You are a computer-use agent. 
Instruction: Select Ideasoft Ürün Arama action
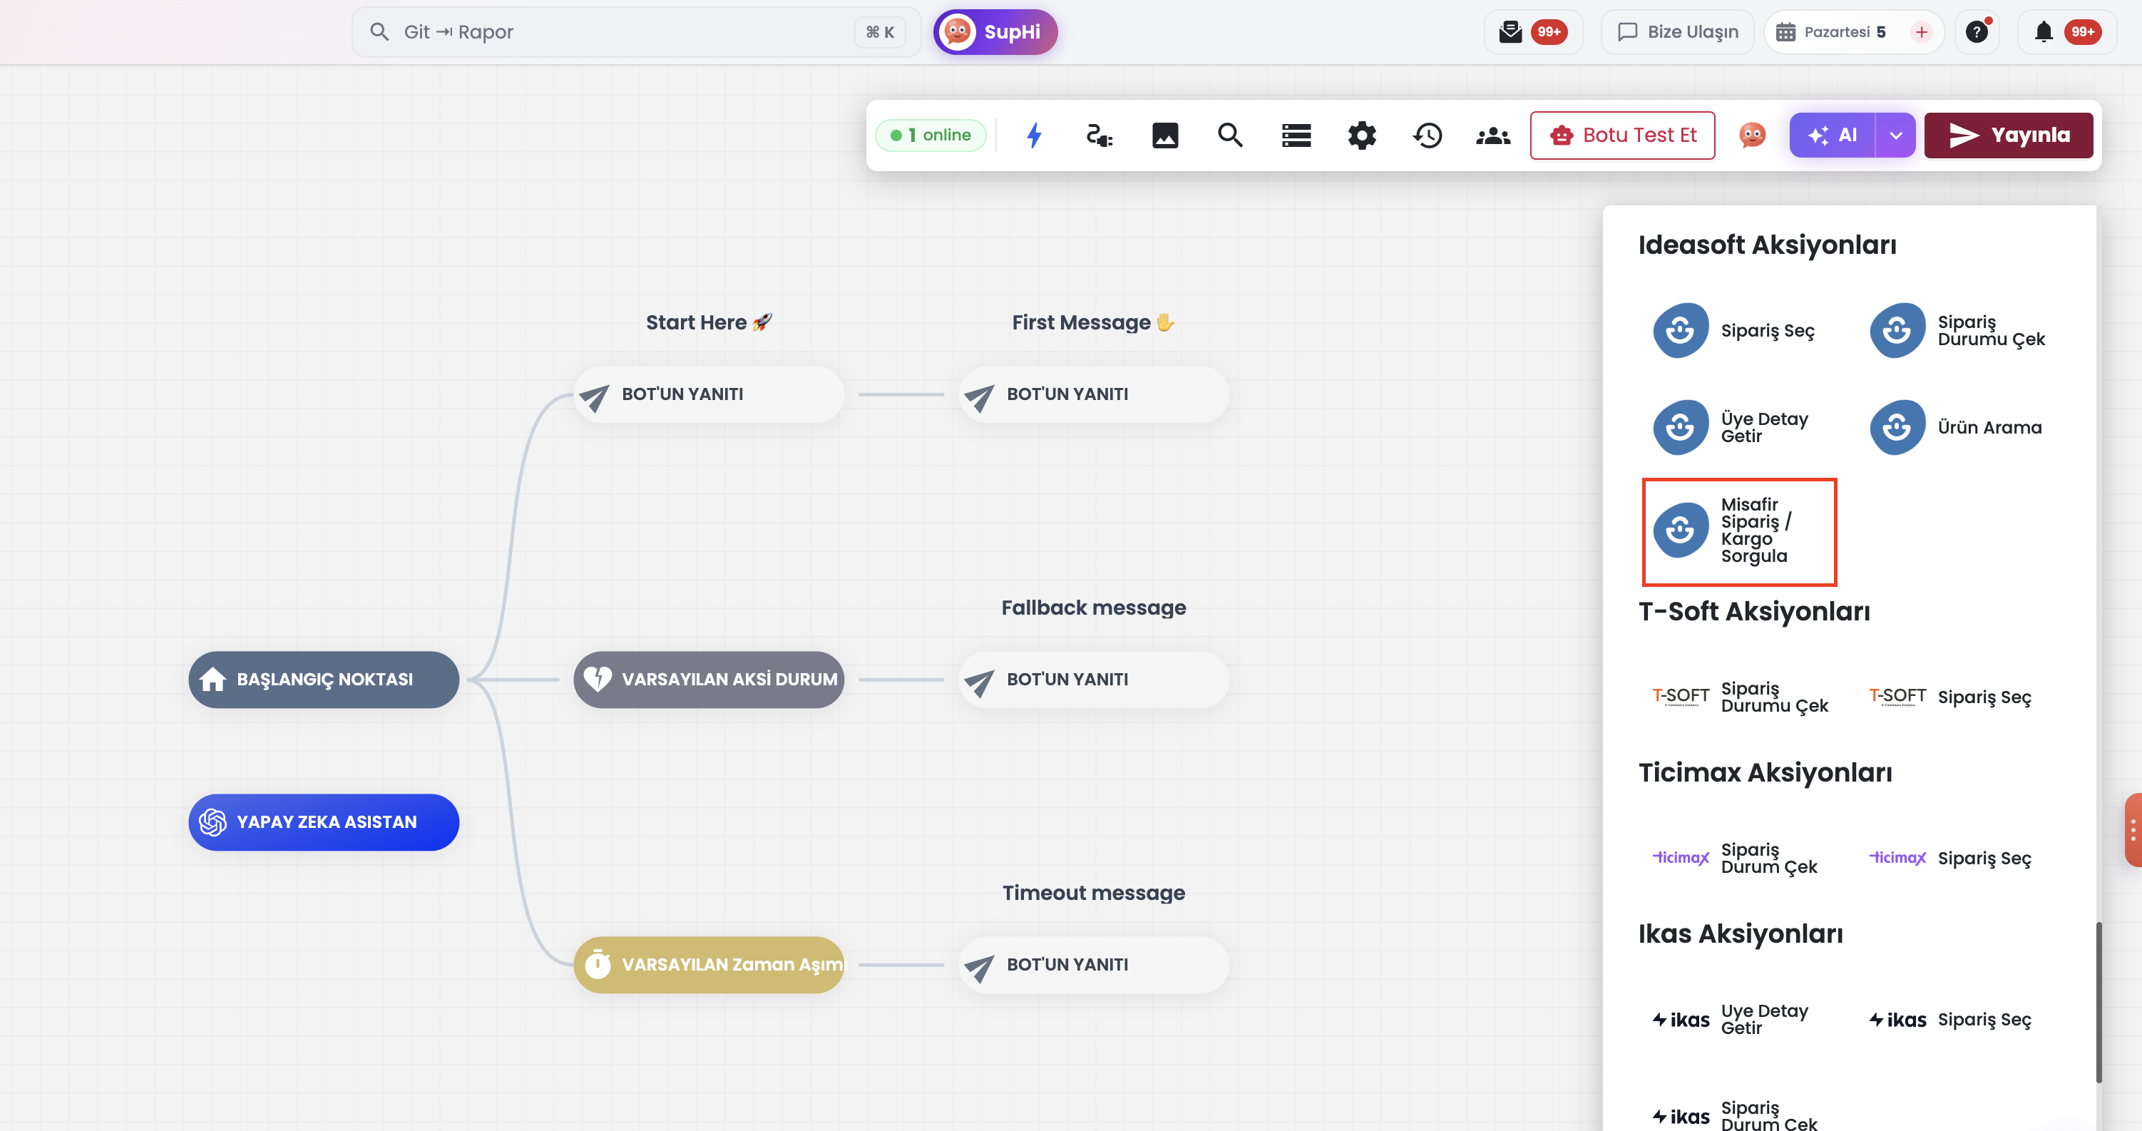[x=1956, y=427]
